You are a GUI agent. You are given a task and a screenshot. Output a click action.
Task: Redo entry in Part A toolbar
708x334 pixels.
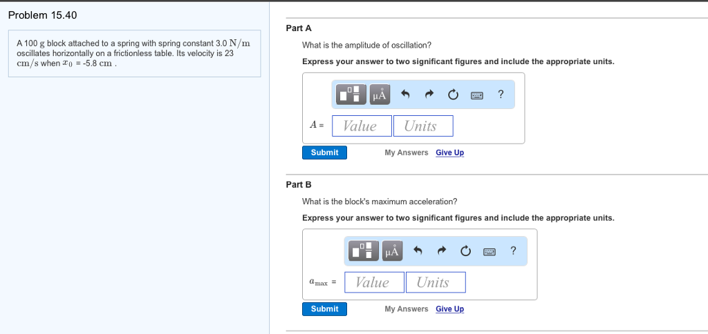point(429,95)
